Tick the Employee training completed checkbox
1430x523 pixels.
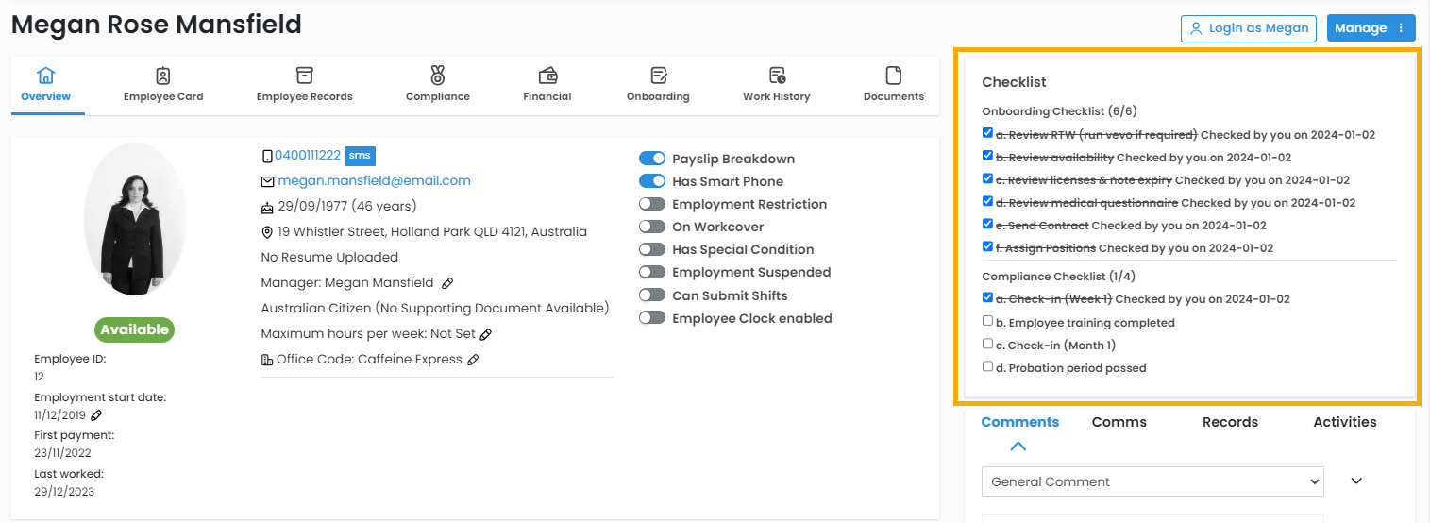point(987,321)
